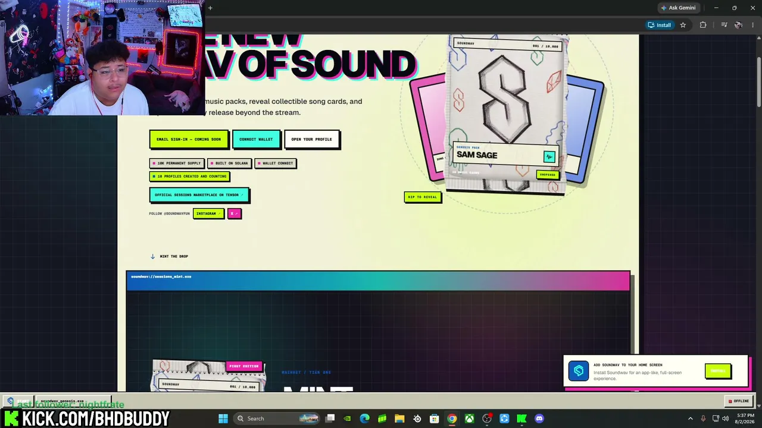
Task: Open the NVIDIA app on the taskbar
Action: pos(347,418)
